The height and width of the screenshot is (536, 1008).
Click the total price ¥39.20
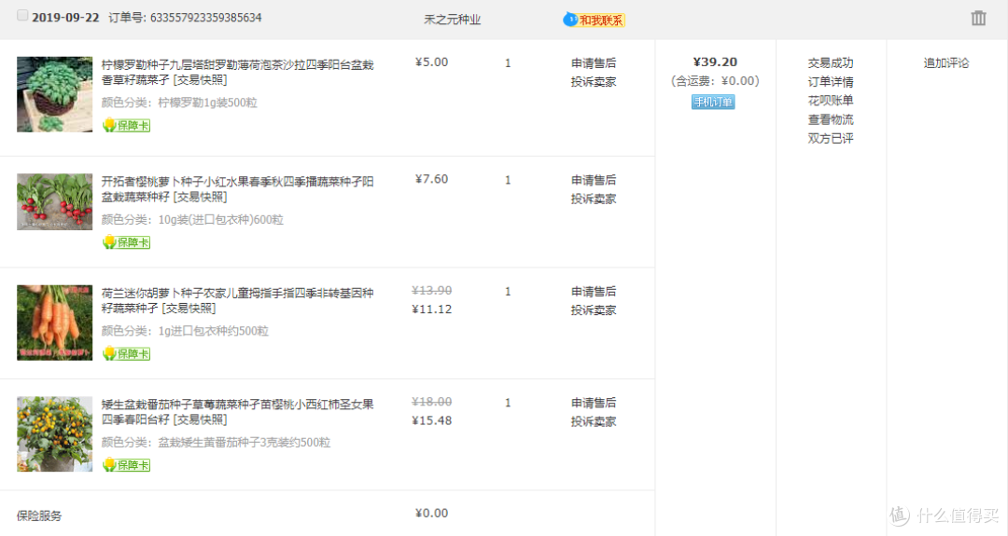pyautogui.click(x=715, y=62)
